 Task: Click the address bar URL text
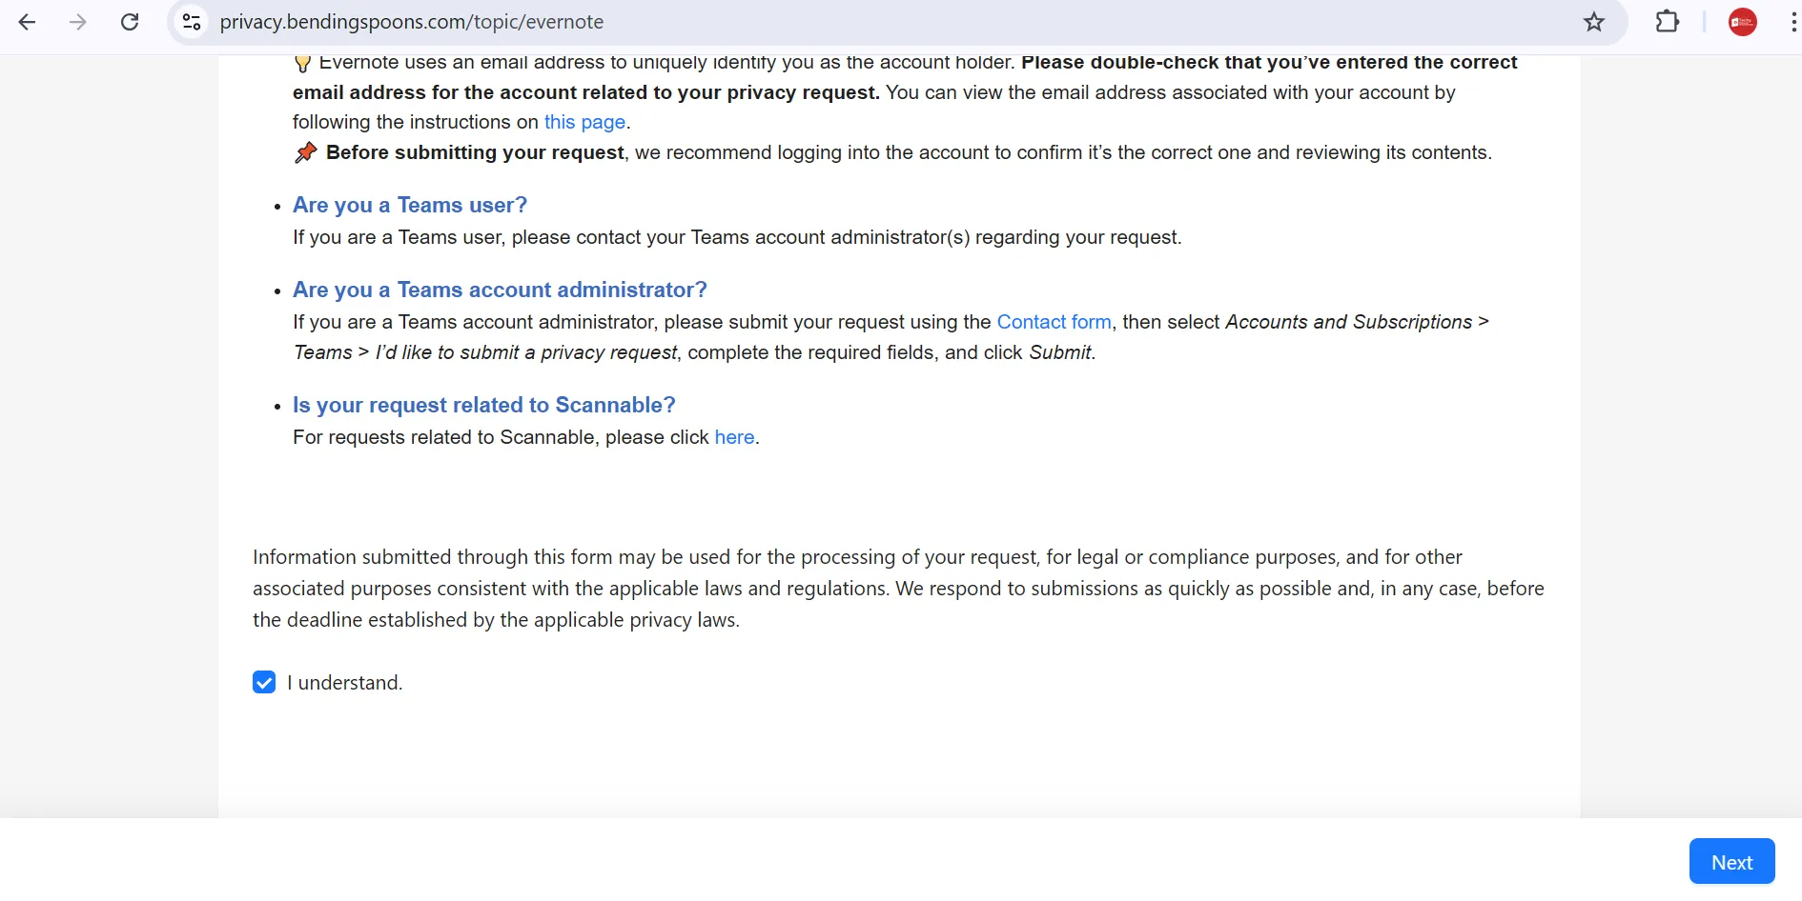pos(412,22)
